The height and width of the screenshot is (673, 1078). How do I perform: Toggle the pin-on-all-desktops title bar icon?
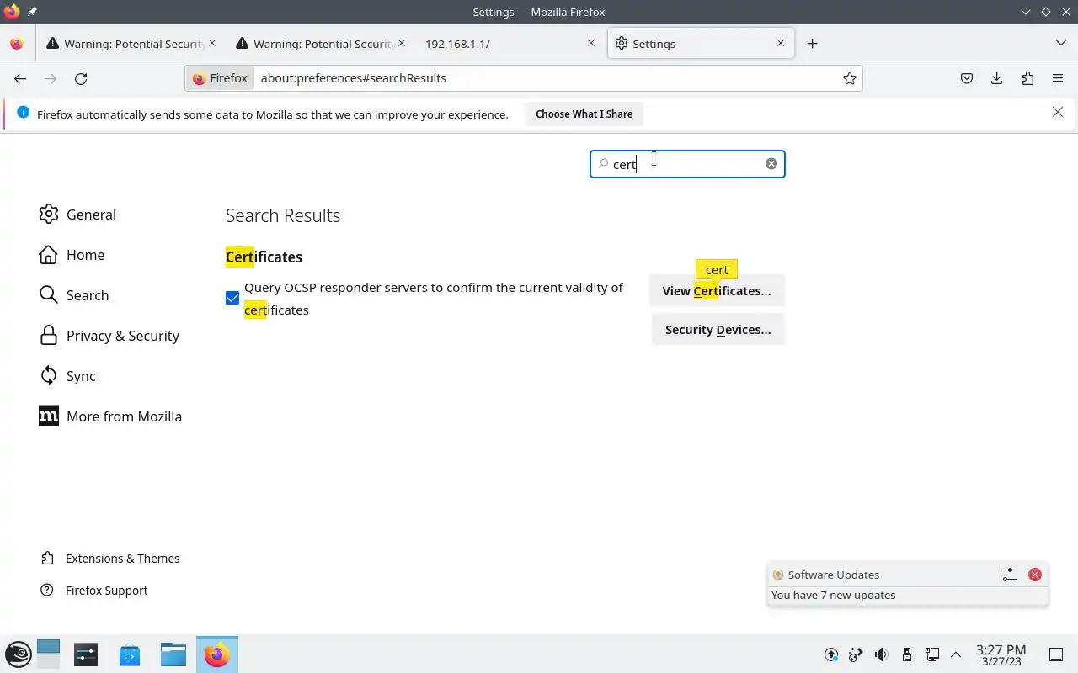coord(32,12)
